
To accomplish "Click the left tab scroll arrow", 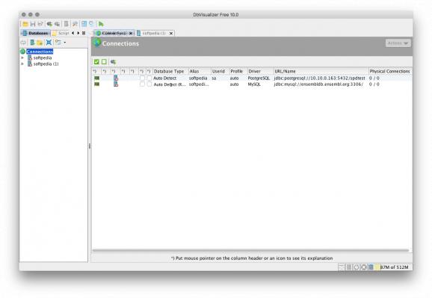I will pos(72,33).
